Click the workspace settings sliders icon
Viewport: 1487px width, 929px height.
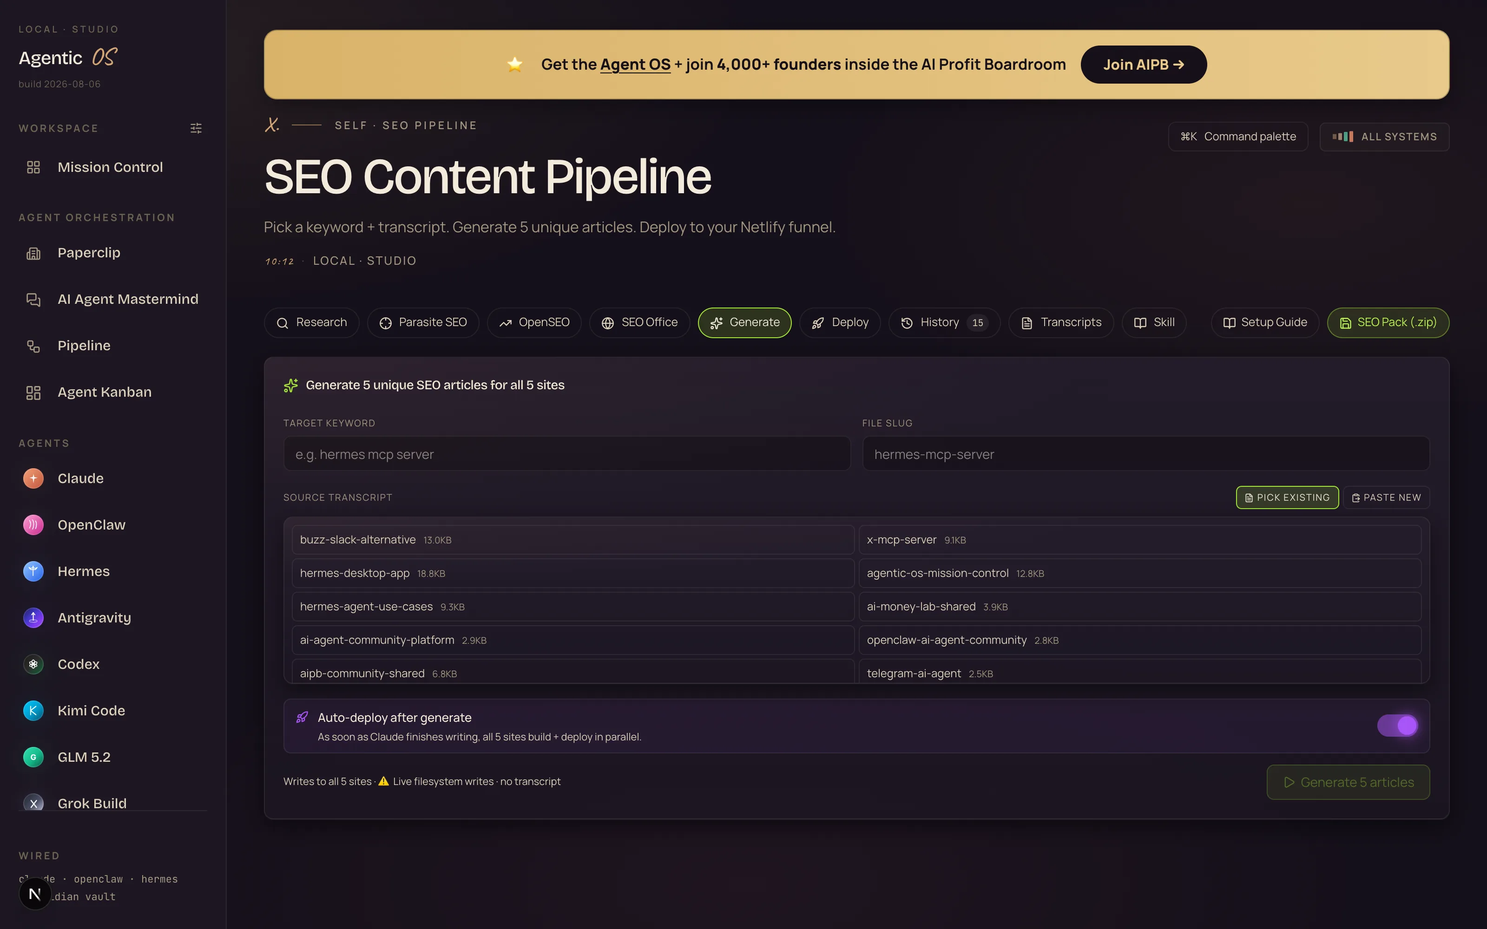pyautogui.click(x=196, y=128)
